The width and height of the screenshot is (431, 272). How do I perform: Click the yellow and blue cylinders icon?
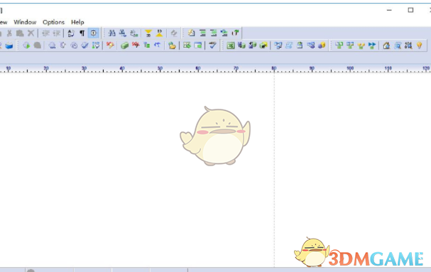click(322, 45)
